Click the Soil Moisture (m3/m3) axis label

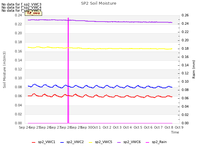pyautogui.click(x=4, y=70)
